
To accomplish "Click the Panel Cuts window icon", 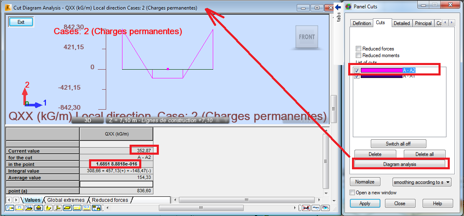I will tap(349, 7).
